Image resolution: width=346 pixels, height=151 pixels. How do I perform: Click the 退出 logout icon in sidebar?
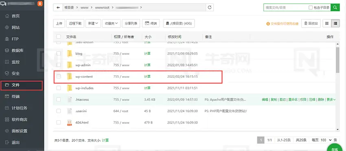(x=7, y=142)
